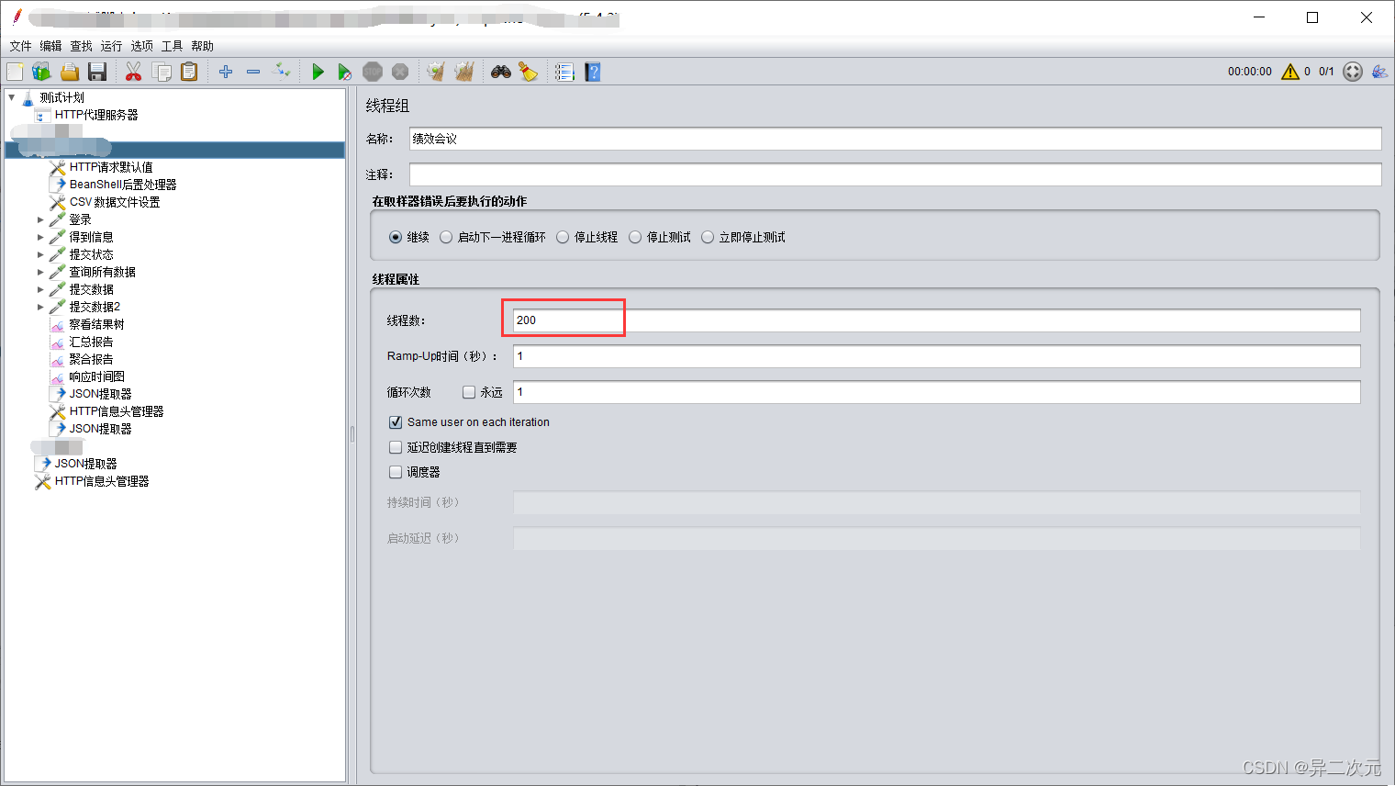The height and width of the screenshot is (786, 1395).
Task: Collapse all nodes with the minus icon
Action: (x=253, y=72)
